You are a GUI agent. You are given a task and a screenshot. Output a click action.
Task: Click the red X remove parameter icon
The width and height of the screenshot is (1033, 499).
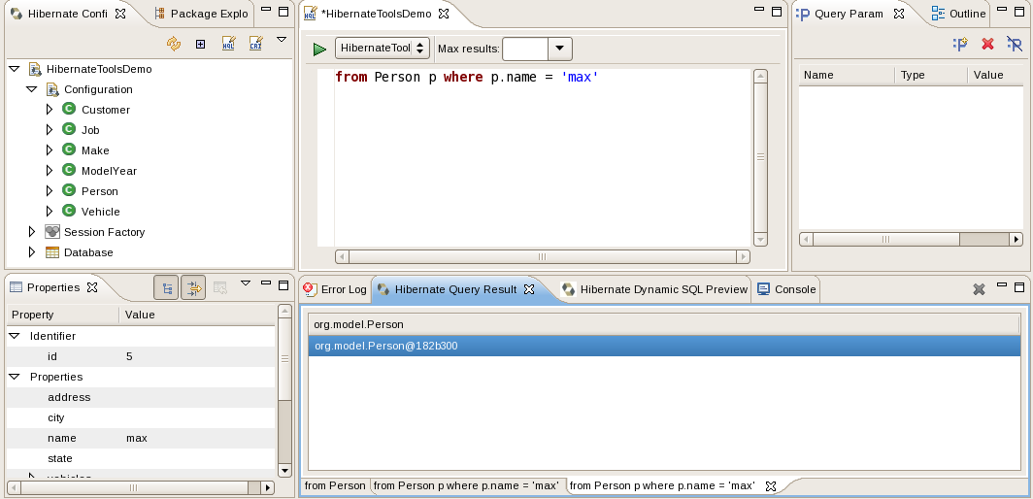pos(987,44)
